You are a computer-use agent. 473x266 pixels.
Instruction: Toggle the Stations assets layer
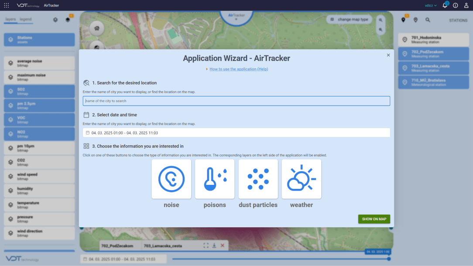pos(39,40)
